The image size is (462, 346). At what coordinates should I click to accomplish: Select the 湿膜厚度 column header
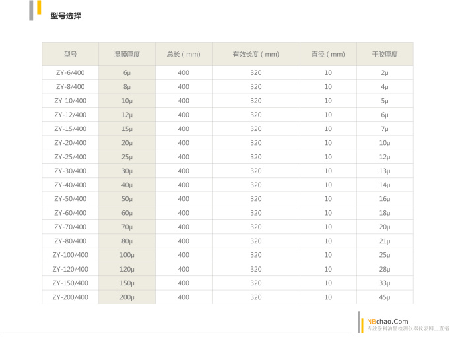pyautogui.click(x=127, y=54)
